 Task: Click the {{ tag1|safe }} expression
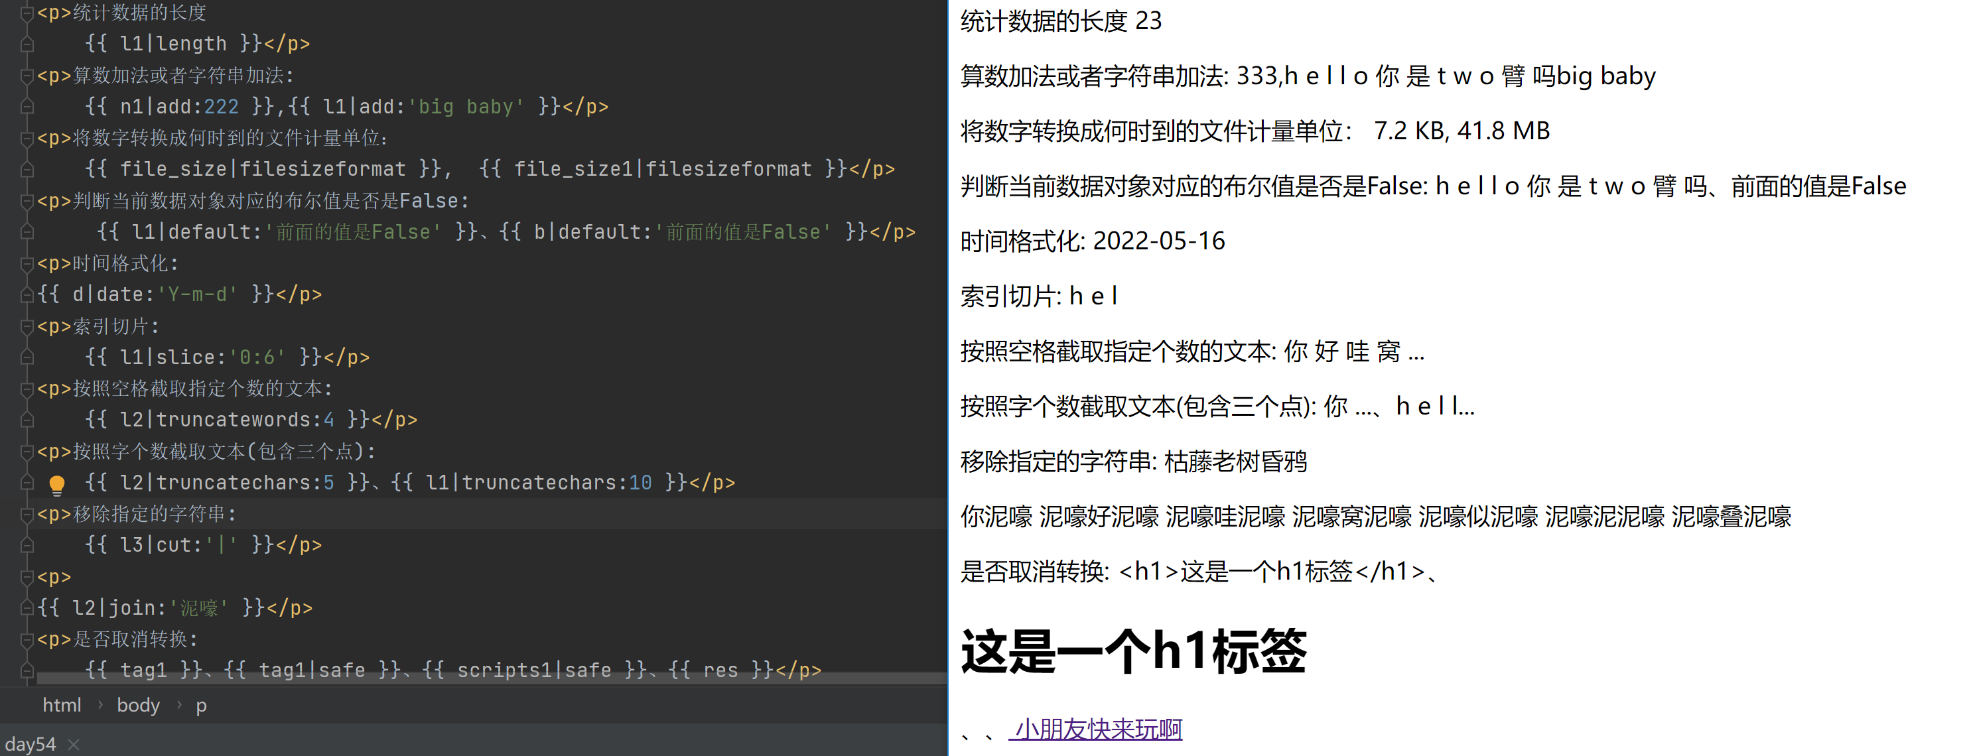(x=312, y=670)
